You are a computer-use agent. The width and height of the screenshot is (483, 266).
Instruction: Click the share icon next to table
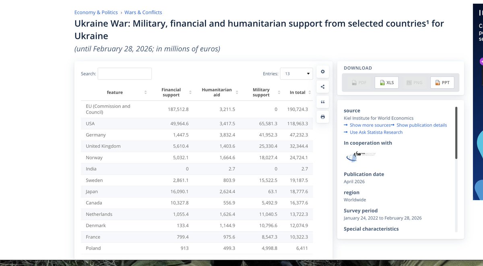coord(322,87)
